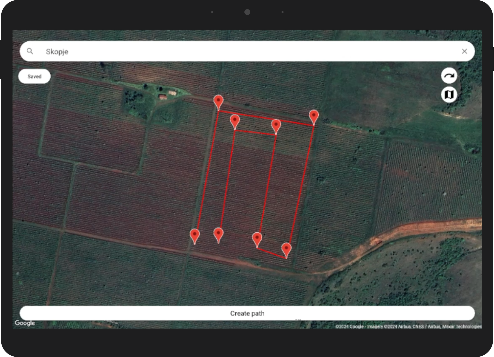Click the search magnifier icon
The image size is (494, 357).
point(30,51)
